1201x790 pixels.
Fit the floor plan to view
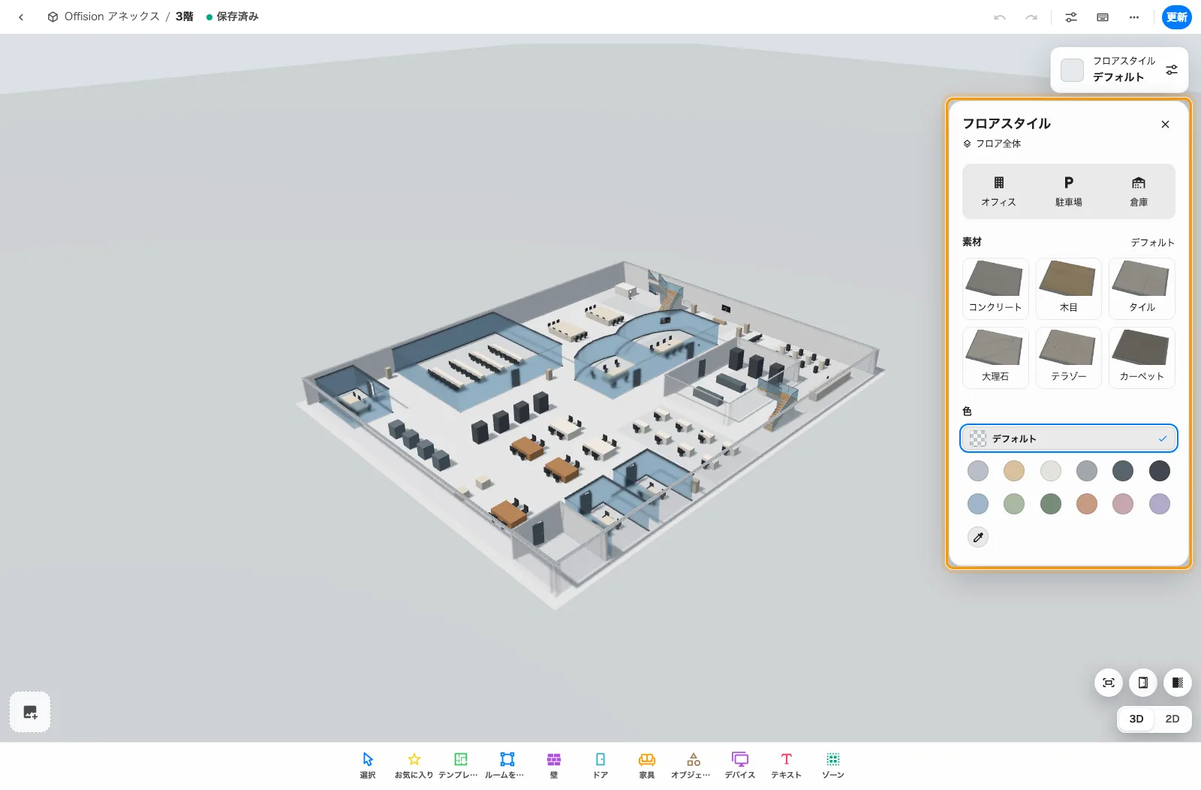pyautogui.click(x=1109, y=683)
